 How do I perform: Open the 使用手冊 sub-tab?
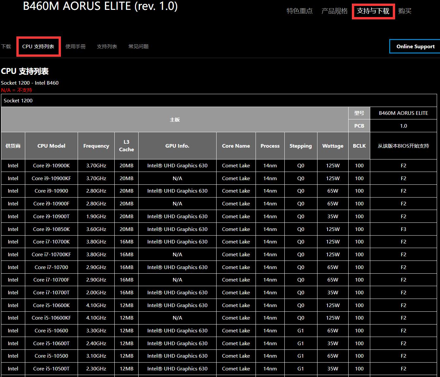tap(75, 47)
